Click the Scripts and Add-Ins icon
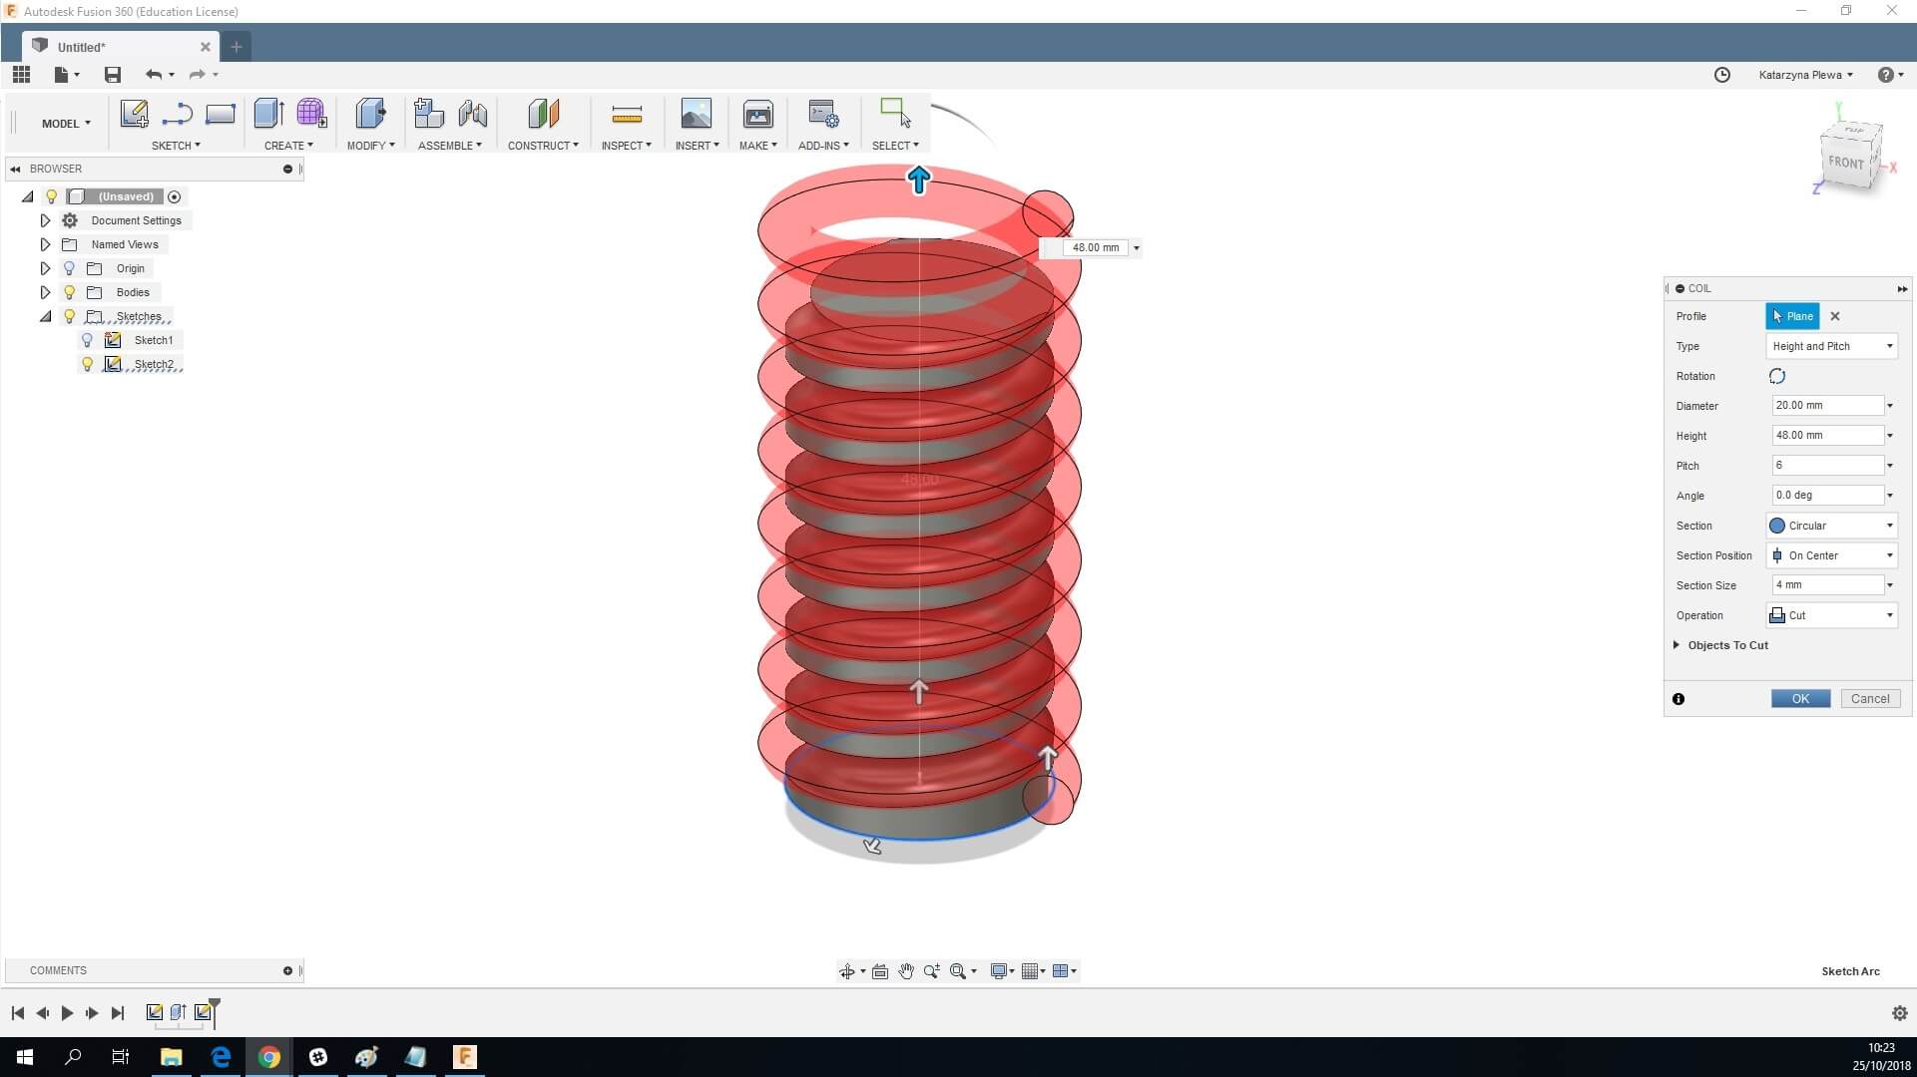This screenshot has width=1917, height=1077. tap(823, 114)
